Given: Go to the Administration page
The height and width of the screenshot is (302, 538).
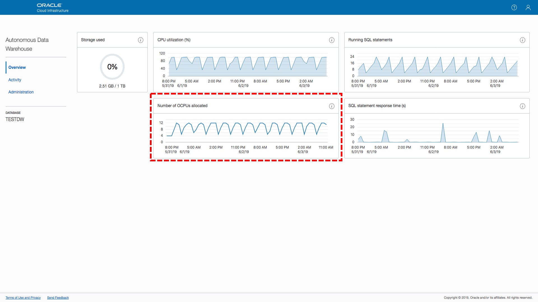Looking at the screenshot, I should click(21, 92).
